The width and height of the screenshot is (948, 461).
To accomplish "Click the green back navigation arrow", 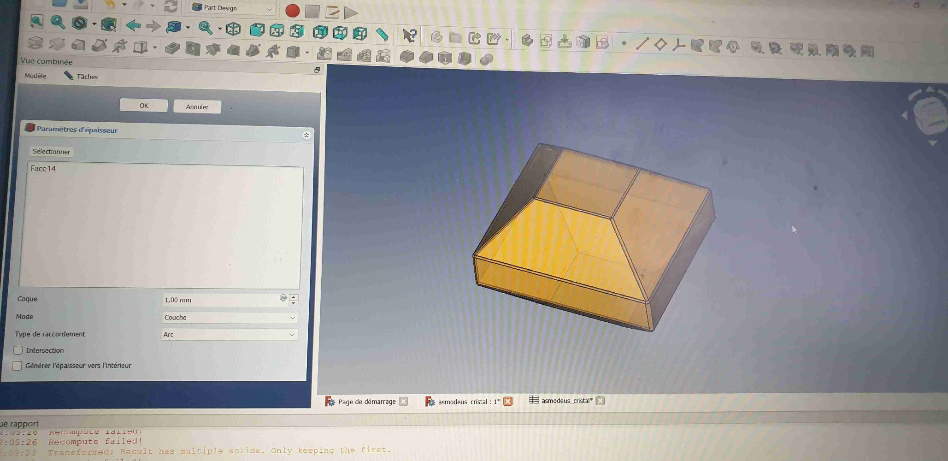I will (x=133, y=25).
